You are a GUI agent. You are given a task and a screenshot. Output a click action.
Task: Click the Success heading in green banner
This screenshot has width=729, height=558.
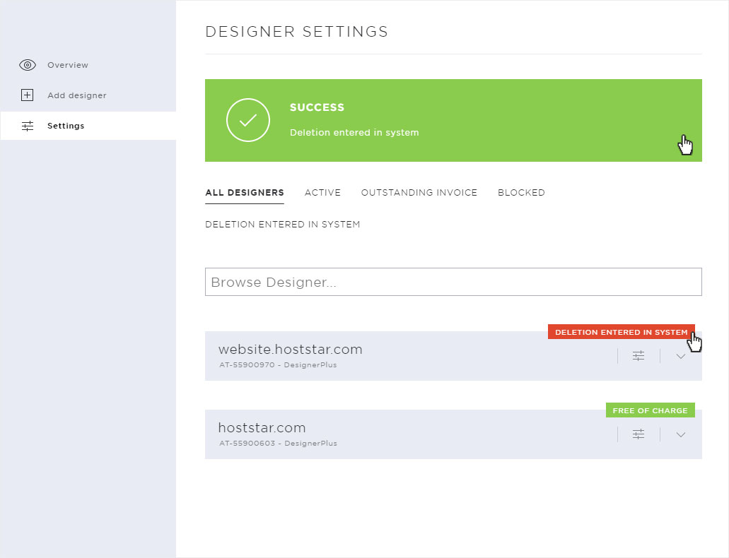click(x=317, y=107)
